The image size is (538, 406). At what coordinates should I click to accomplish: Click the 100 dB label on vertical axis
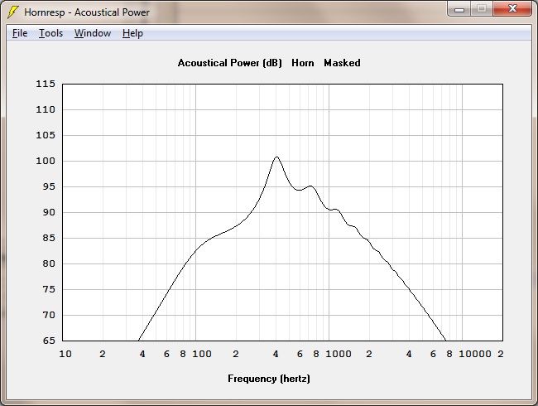(46, 161)
